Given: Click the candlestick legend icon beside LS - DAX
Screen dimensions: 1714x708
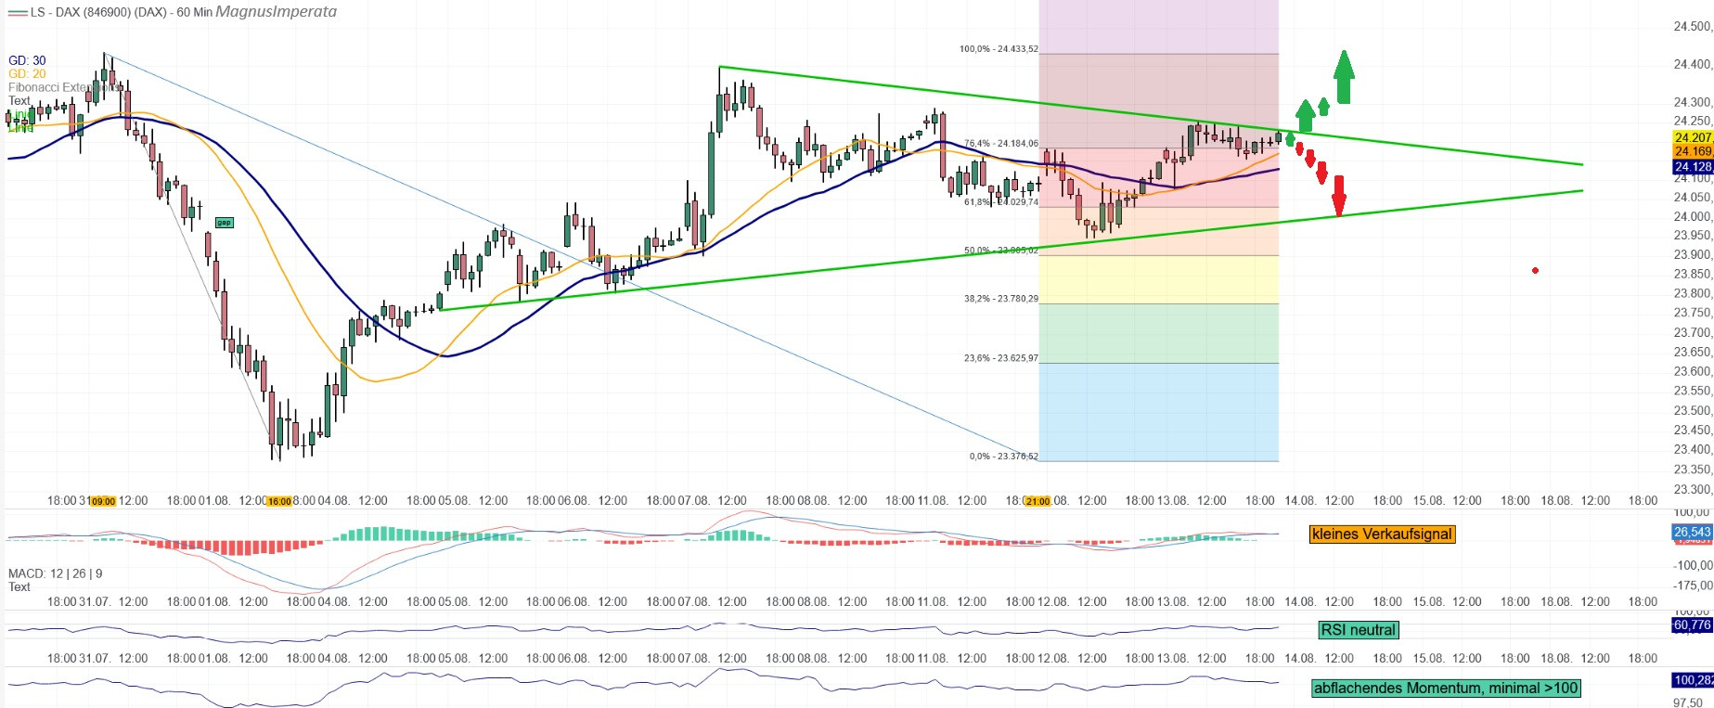Looking at the screenshot, I should click(17, 12).
